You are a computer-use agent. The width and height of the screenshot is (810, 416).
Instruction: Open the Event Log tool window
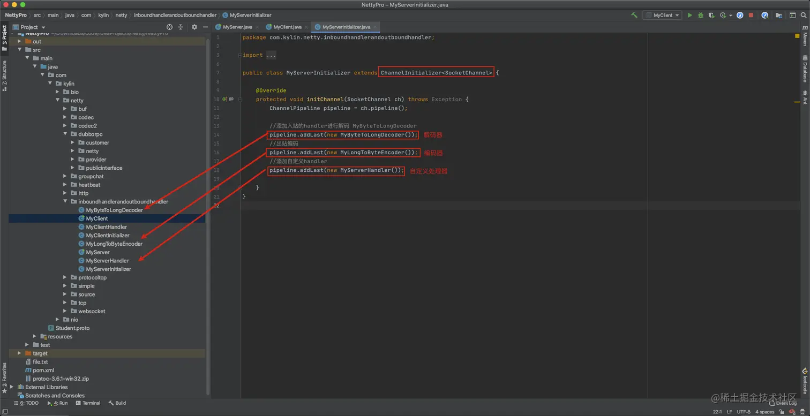[783, 403]
